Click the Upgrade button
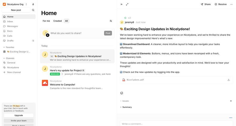Screen dimensions: 236x126 point(19,115)
